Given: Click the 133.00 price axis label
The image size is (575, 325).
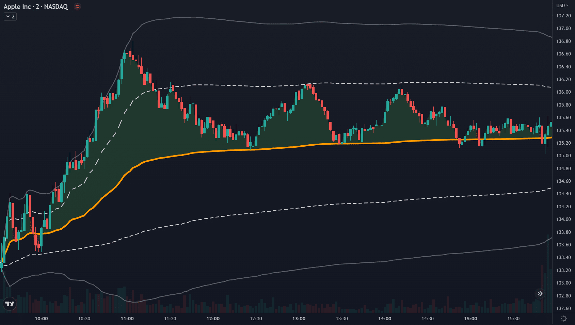Looking at the screenshot, I should pyautogui.click(x=563, y=283).
